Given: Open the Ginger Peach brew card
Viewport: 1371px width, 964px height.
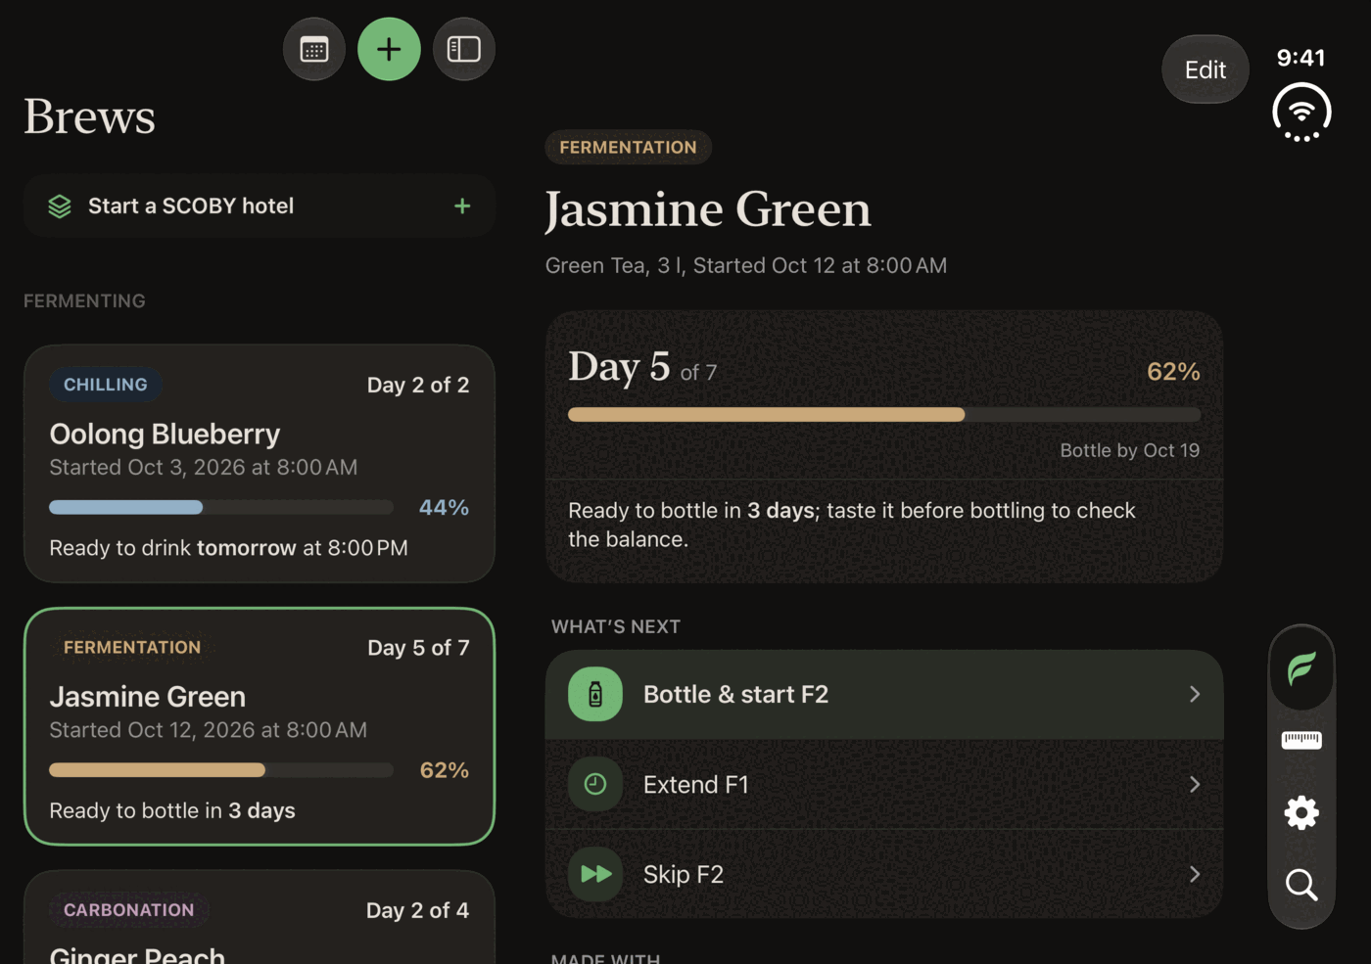Looking at the screenshot, I should point(260,917).
